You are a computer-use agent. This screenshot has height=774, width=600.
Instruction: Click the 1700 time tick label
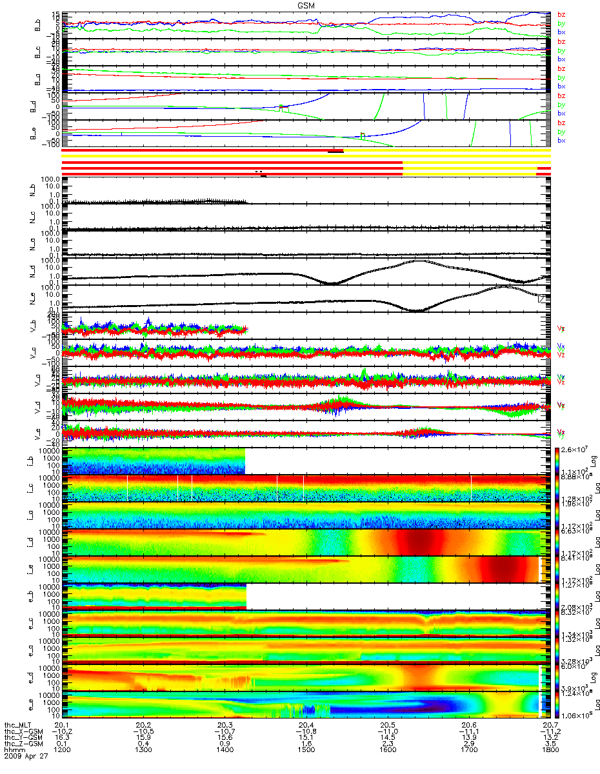point(468,751)
